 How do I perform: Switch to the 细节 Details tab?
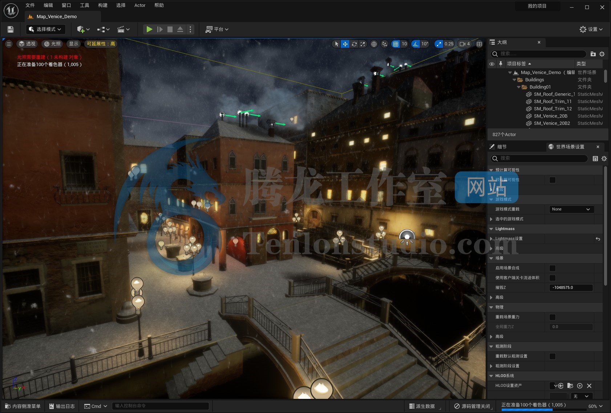tap(502, 147)
